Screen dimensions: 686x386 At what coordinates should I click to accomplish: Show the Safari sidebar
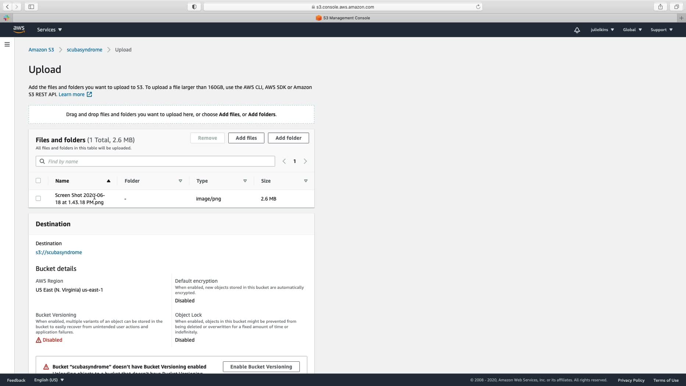click(31, 7)
